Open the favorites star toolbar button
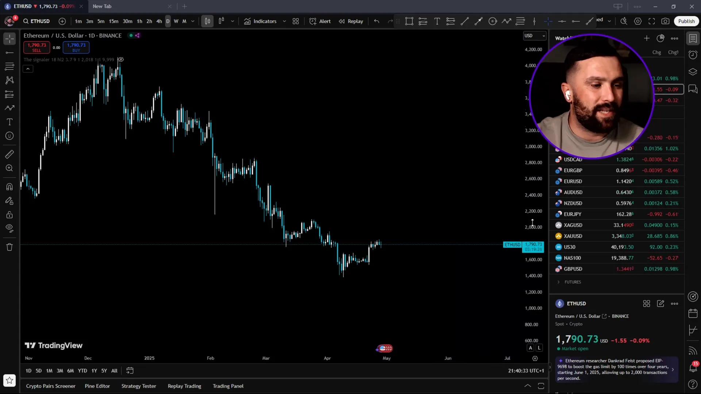 [x=9, y=381]
